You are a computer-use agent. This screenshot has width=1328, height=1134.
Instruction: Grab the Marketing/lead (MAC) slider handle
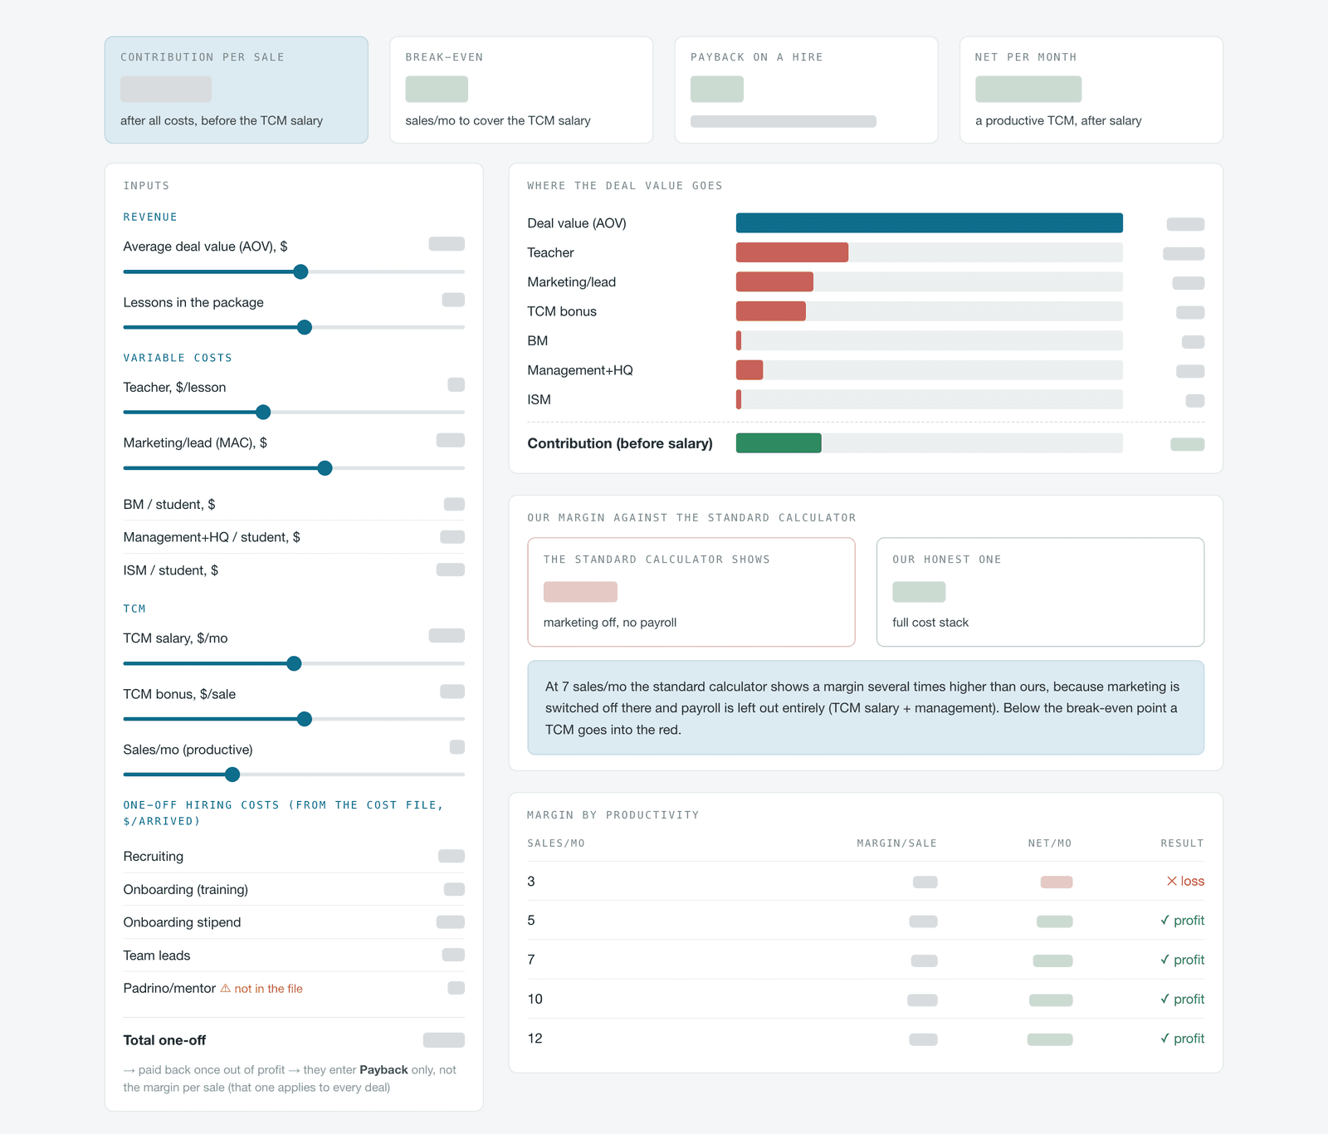click(x=325, y=468)
